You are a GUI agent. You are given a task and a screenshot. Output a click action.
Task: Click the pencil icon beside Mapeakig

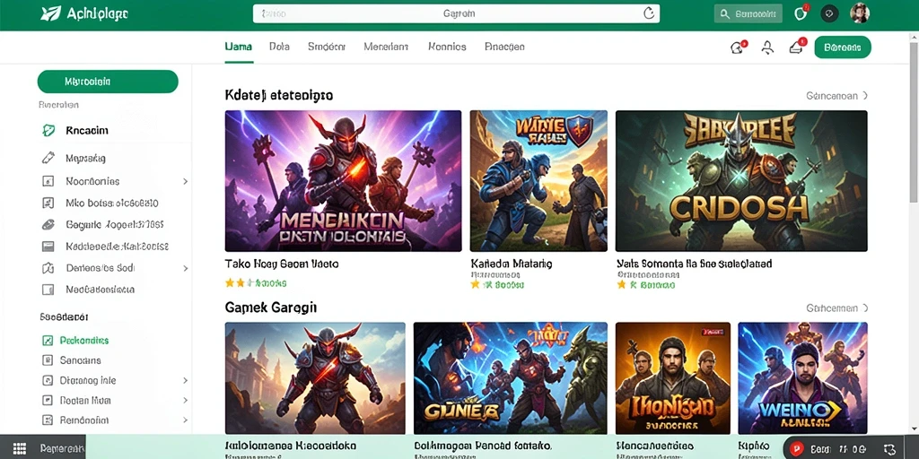pos(48,158)
